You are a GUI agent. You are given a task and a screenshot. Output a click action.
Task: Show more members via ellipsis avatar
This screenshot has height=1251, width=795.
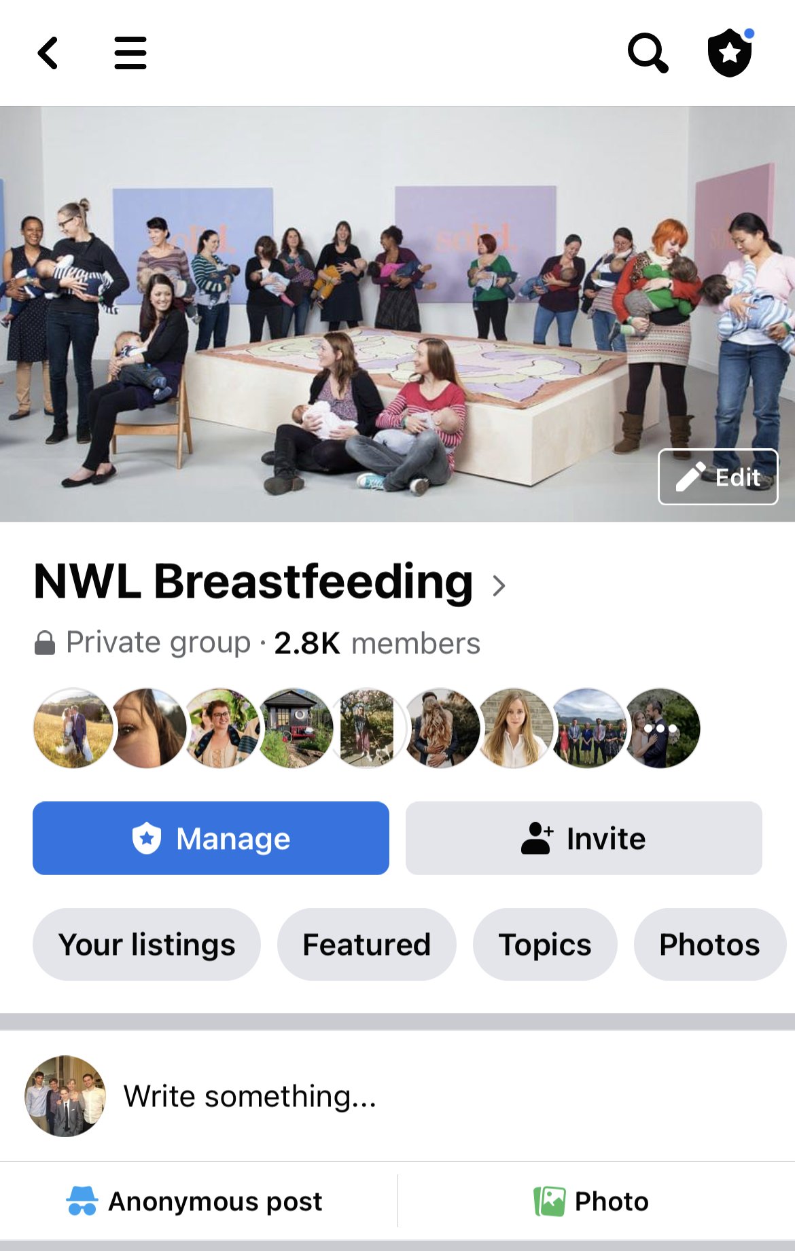[x=661, y=728]
